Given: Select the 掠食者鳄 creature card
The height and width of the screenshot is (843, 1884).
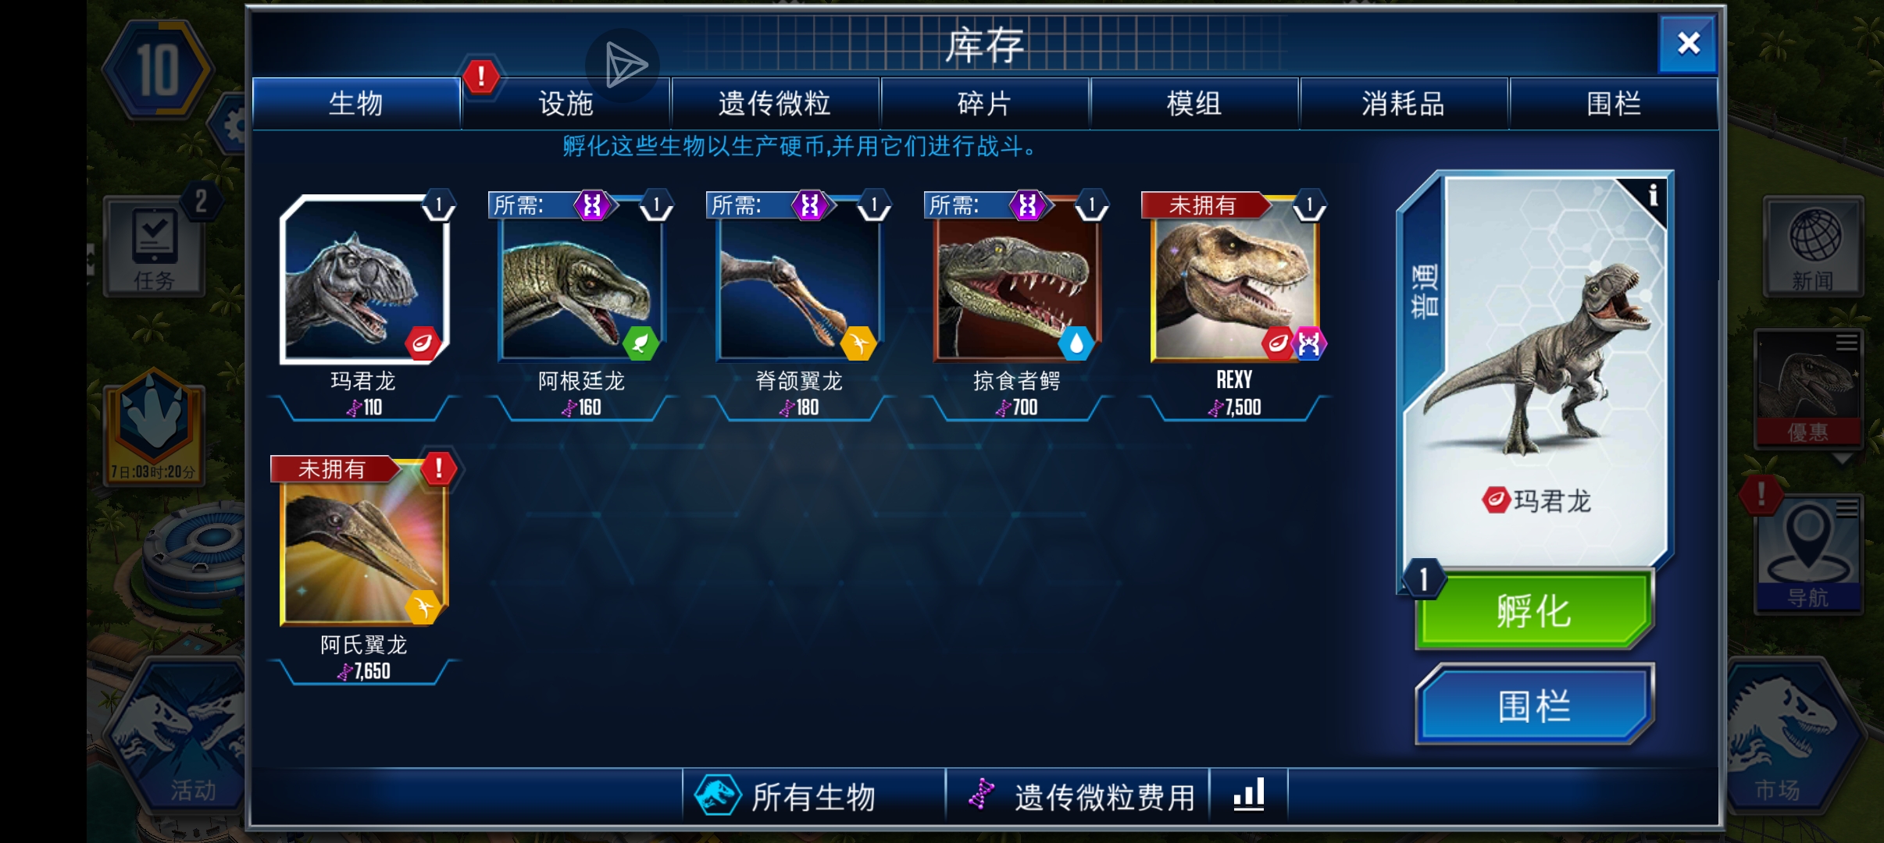Looking at the screenshot, I should tap(1016, 306).
